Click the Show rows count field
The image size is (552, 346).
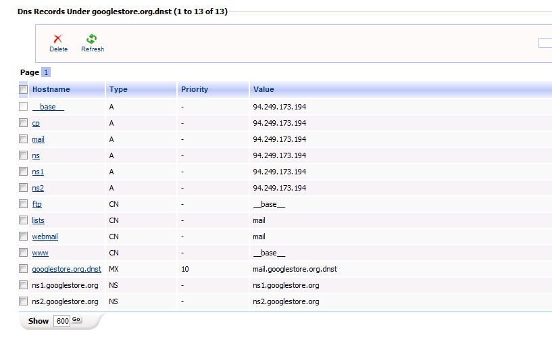click(62, 321)
